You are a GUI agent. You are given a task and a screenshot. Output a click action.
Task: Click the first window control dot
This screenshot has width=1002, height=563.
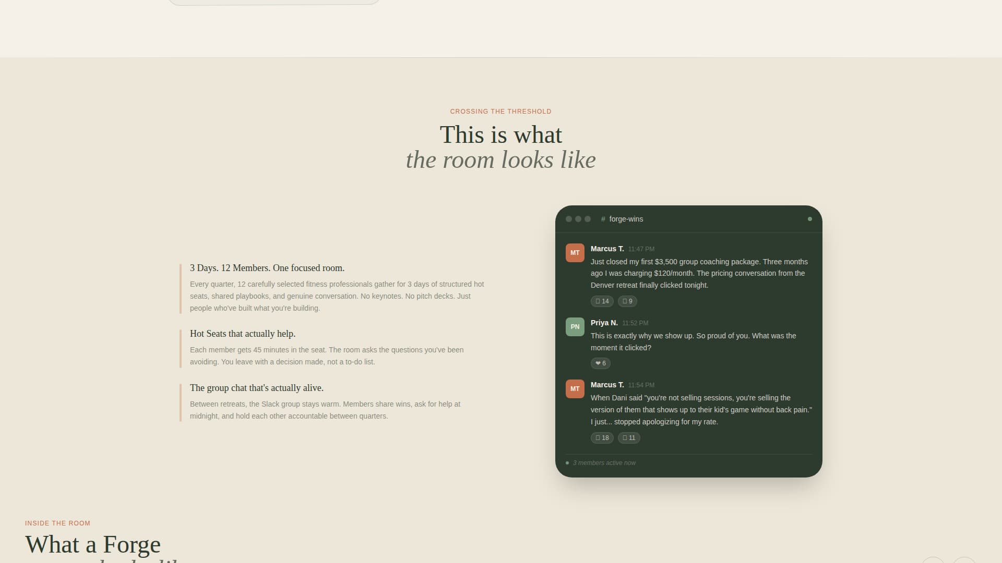click(568, 219)
